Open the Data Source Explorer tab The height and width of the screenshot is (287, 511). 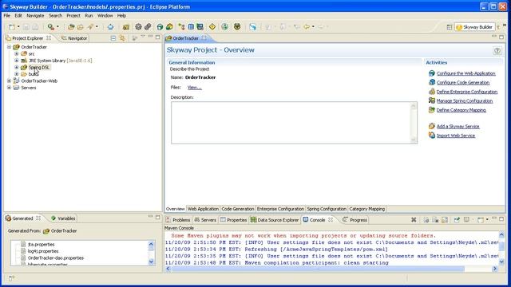pyautogui.click(x=275, y=220)
